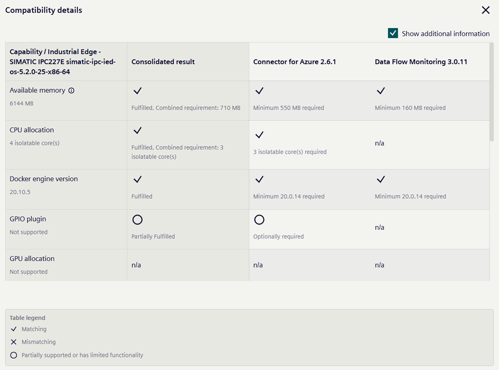Click the Matching checkmark icon in Table legend

coord(14,329)
